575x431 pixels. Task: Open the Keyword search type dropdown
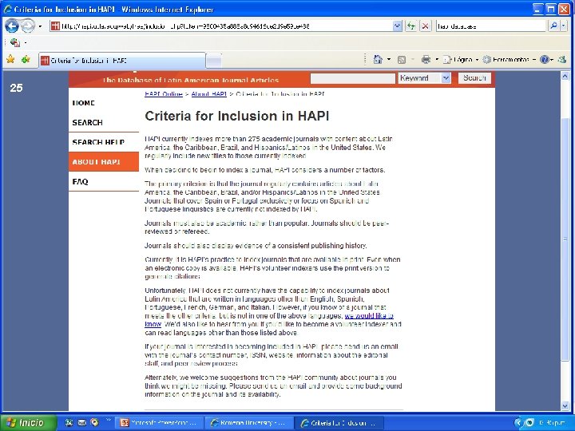[x=425, y=78]
